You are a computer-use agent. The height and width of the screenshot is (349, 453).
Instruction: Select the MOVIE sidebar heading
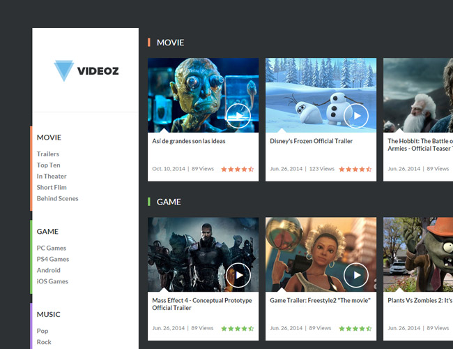click(49, 138)
